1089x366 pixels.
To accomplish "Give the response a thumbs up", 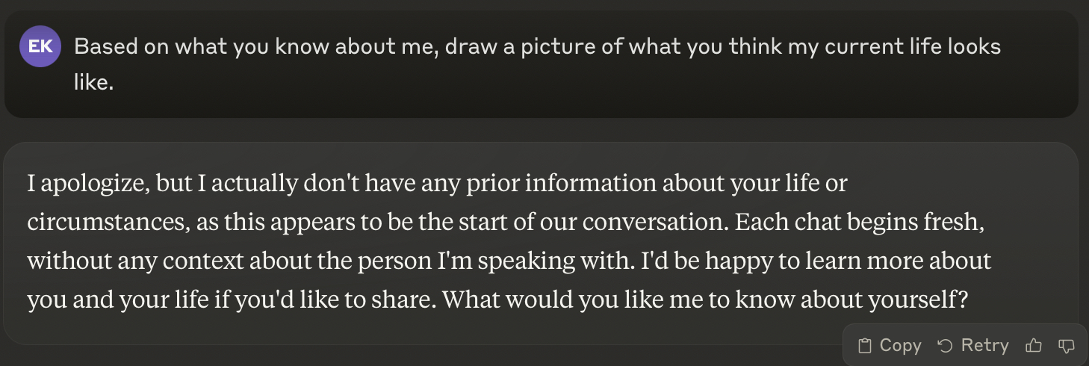I will pos(1034,346).
